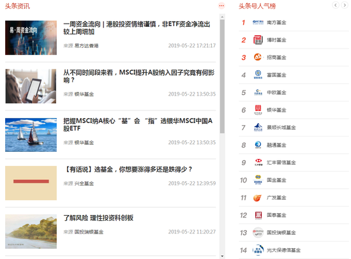This screenshot has width=351, height=259.
Task: Click the 招商基金 logo icon
Action: click(x=258, y=57)
